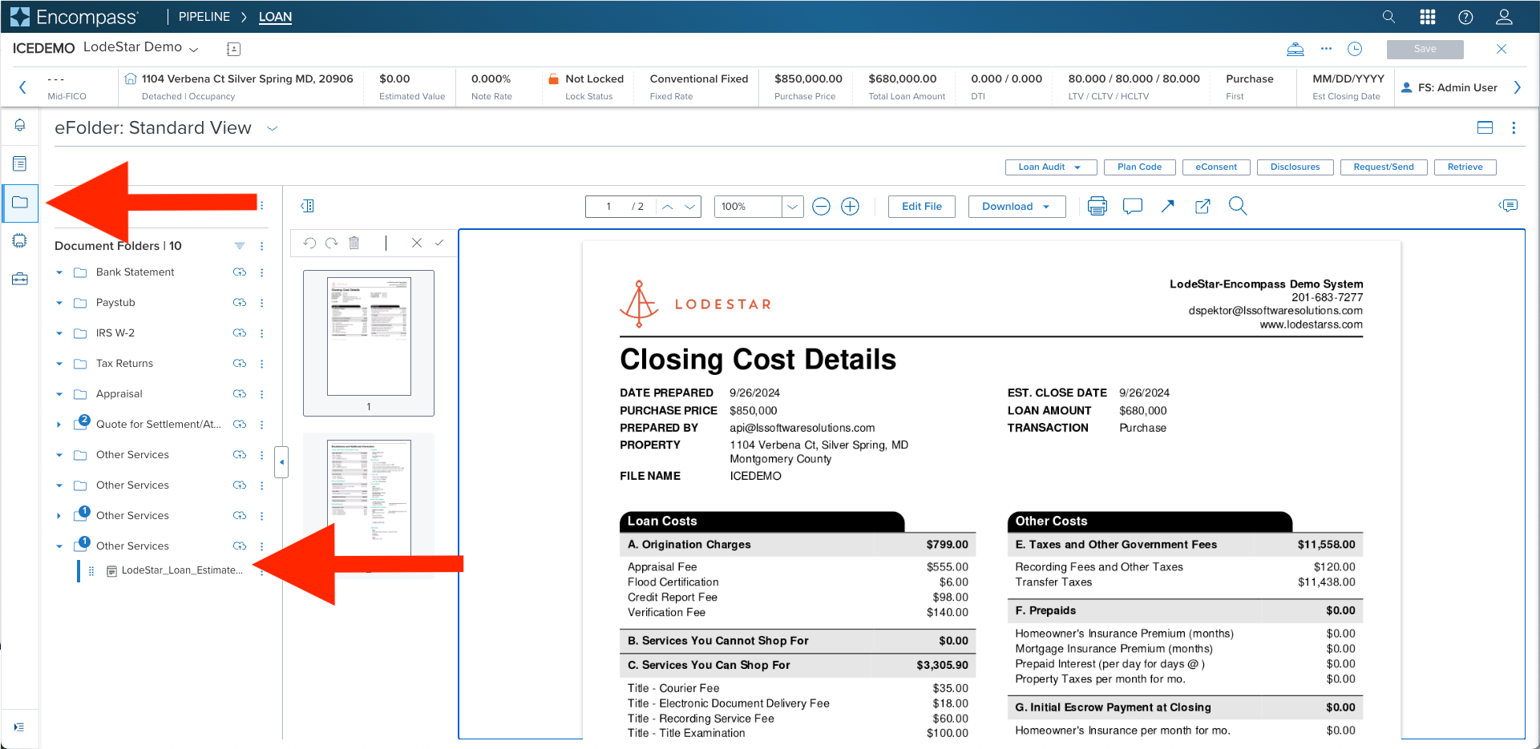Collapse the document folders panel handle
Screen dimensions: 1540x749
point(281,462)
